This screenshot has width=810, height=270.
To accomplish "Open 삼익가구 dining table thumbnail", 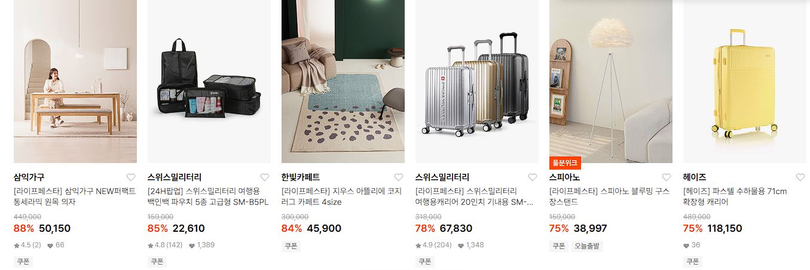I will coord(75,81).
